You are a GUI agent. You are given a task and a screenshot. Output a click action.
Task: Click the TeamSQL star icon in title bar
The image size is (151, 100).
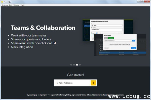pyautogui.click(x=2, y=1)
